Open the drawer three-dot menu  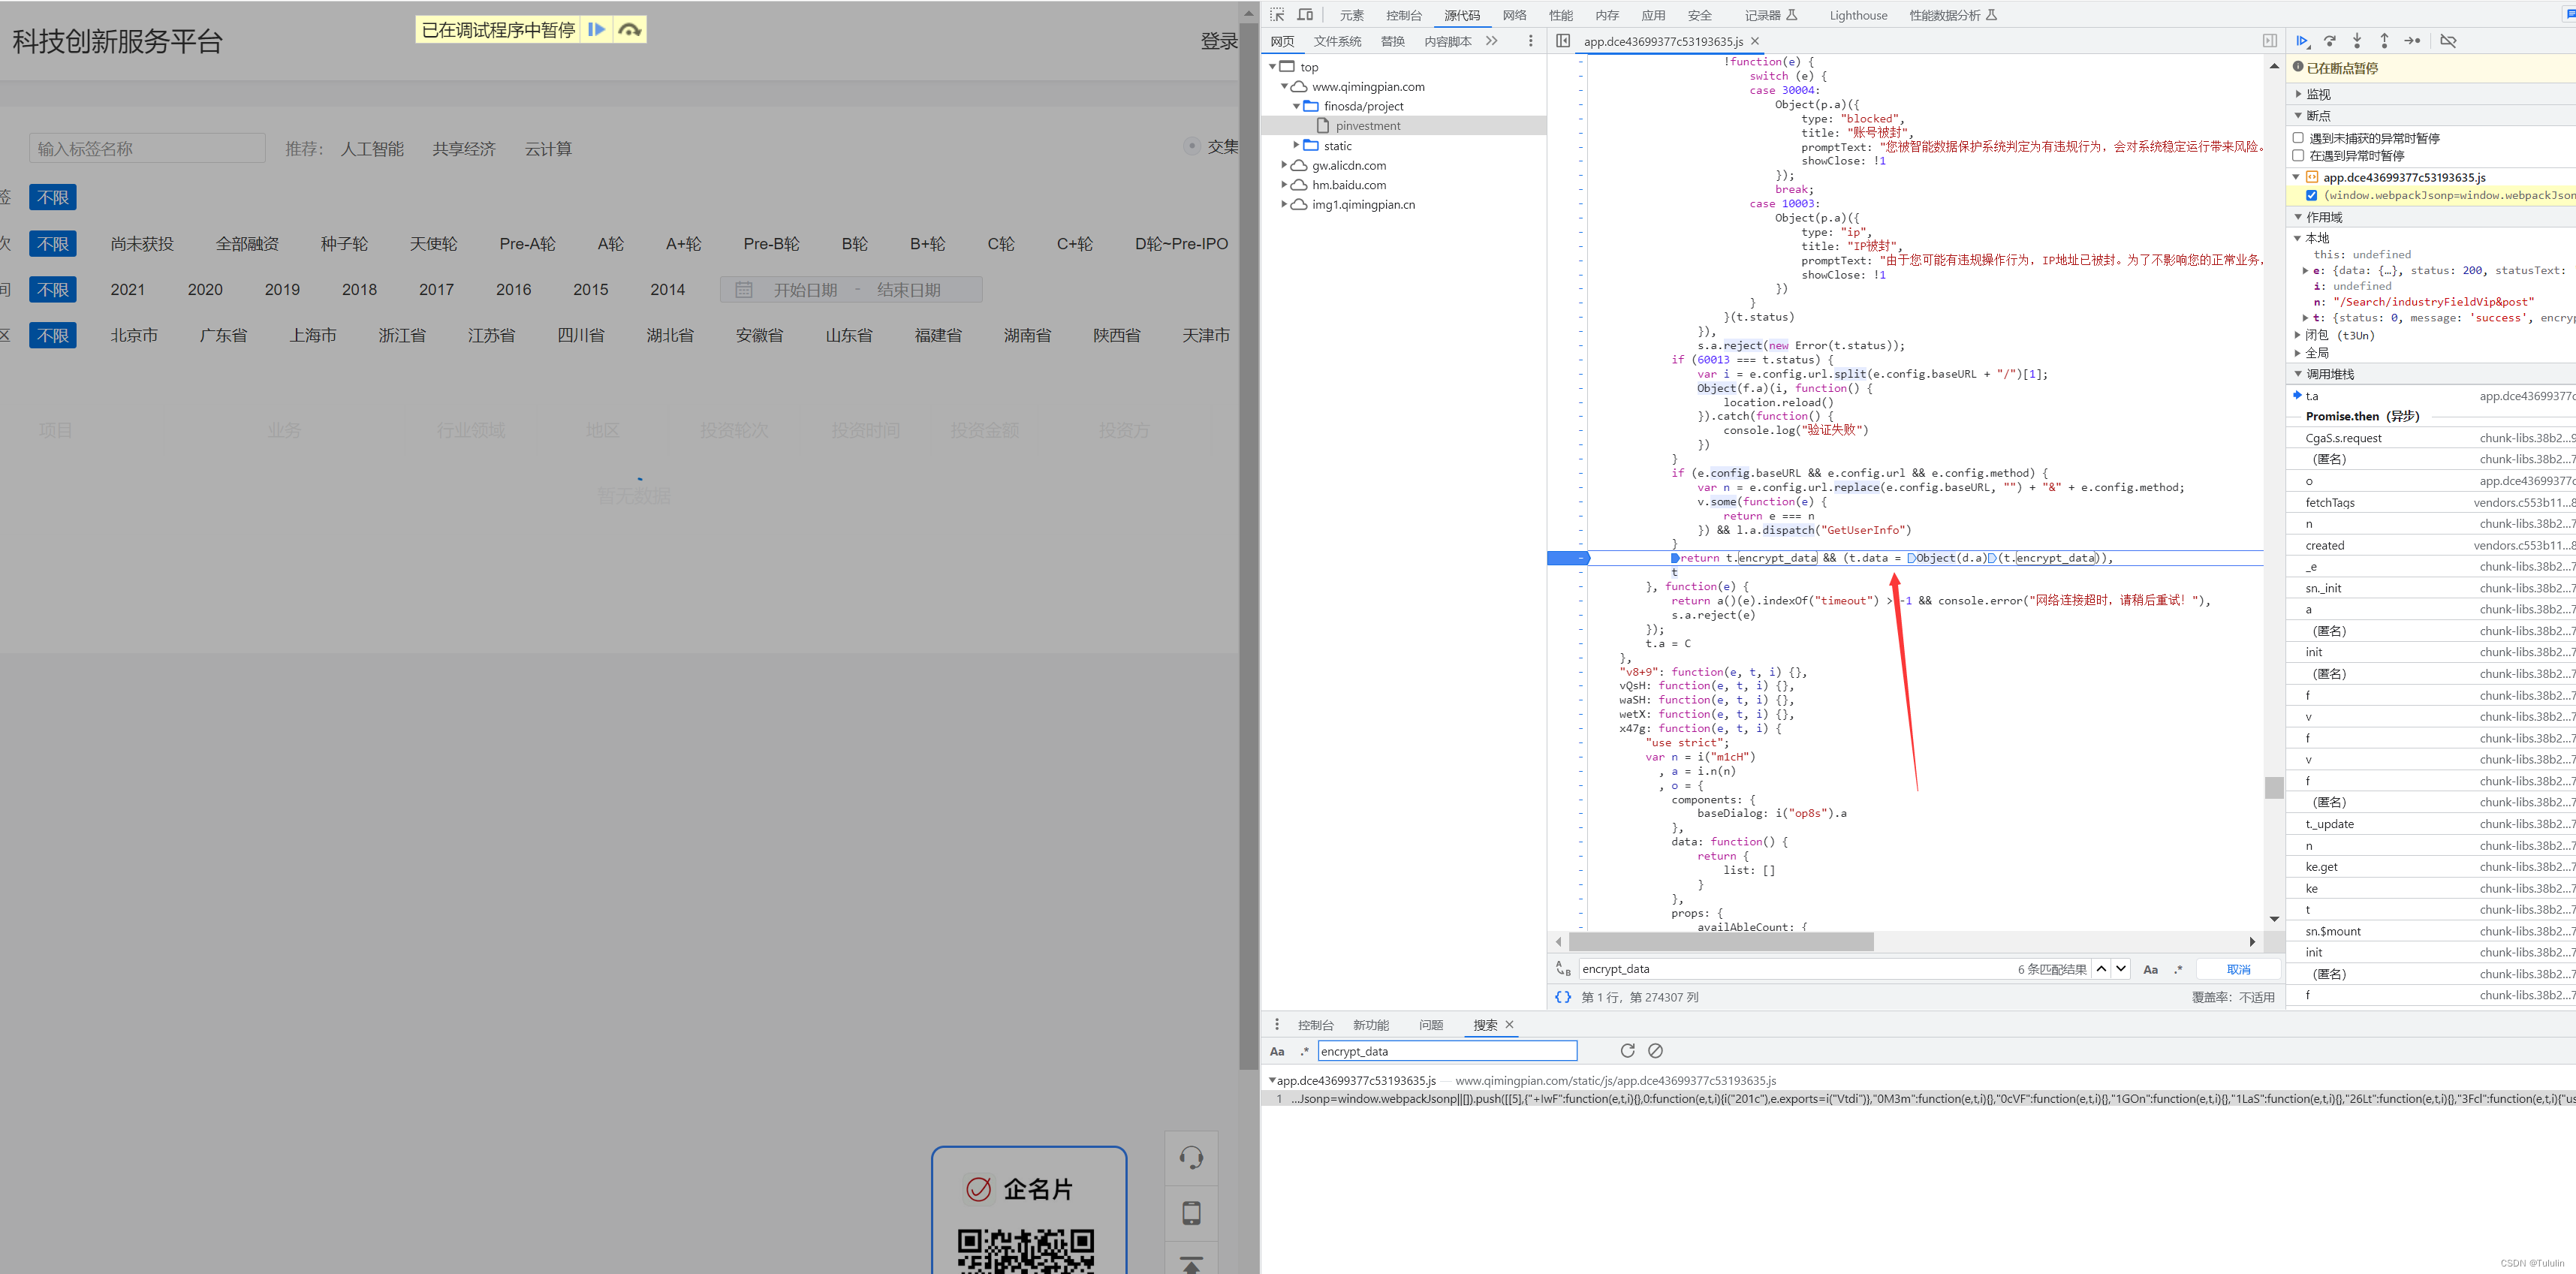(x=1276, y=1025)
